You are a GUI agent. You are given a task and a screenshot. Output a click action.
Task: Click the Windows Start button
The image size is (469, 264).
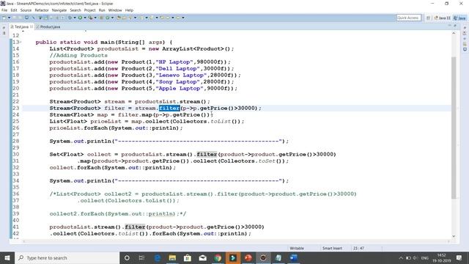[x=7, y=257]
